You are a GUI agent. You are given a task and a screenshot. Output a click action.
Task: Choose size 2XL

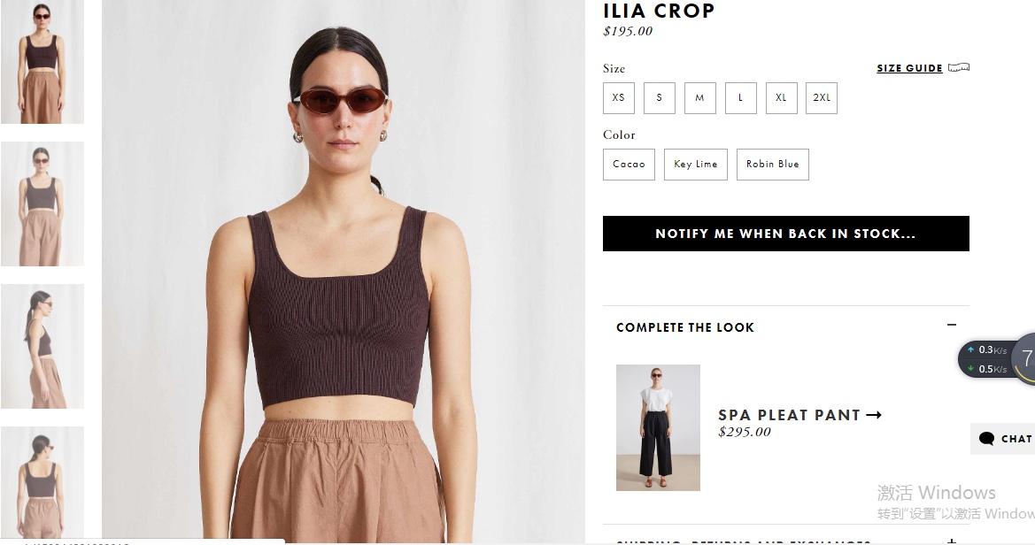point(821,97)
